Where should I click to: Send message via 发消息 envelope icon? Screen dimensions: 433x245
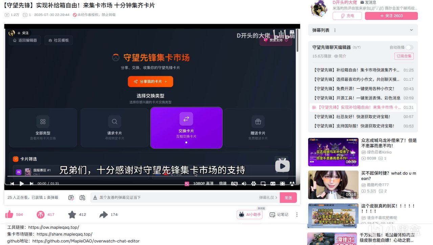[362, 2]
